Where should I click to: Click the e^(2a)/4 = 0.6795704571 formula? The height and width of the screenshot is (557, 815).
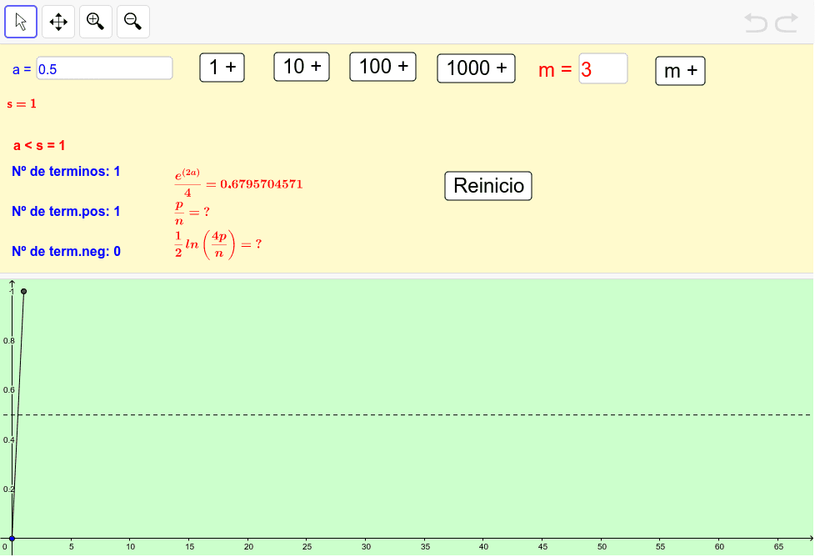238,183
